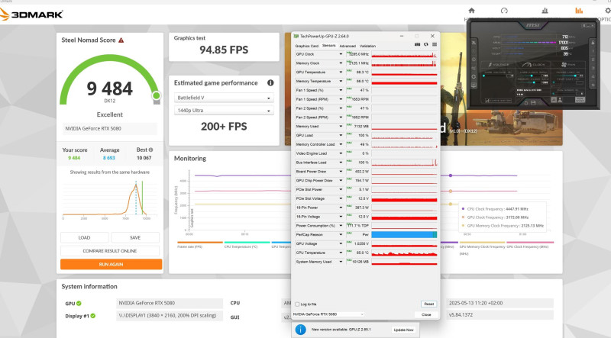Screen dimensions: 611x338
Task: Click the PerfCap Reason blue graph bar
Action: (404, 234)
